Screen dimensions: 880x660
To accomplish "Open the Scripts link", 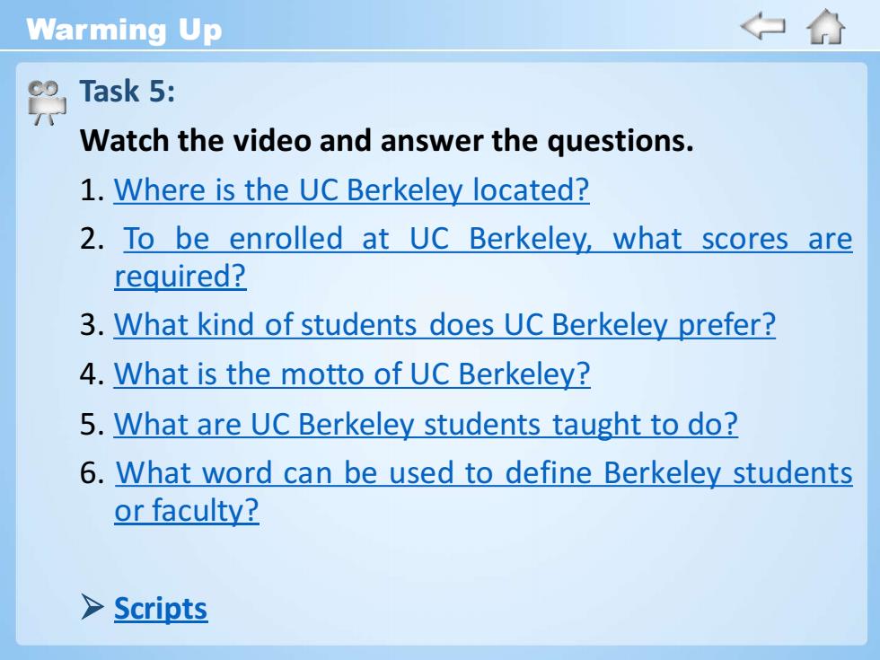I will pos(161,609).
